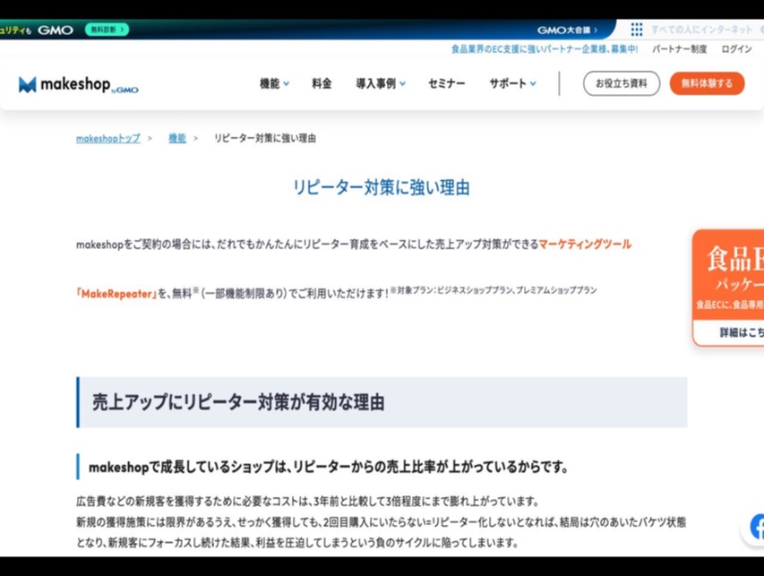Open the パートナー制度 link

(x=679, y=49)
